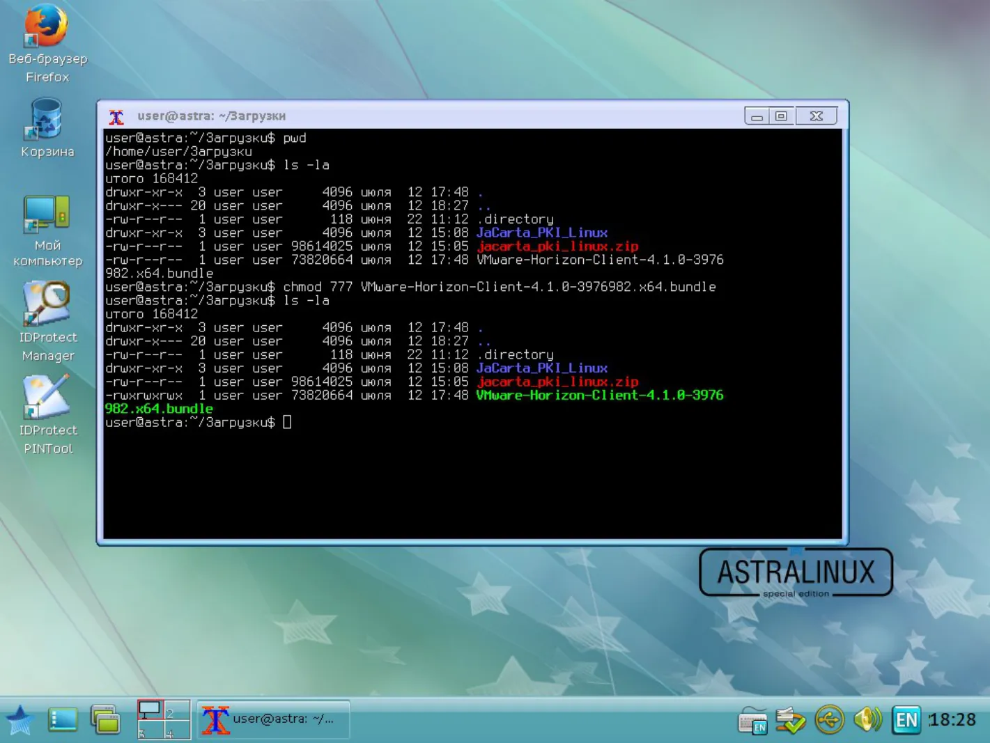
Task: Switch to virtual desktop 4 in pager
Action: click(x=177, y=730)
